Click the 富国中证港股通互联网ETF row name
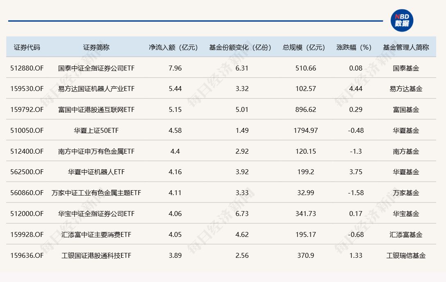This screenshot has width=446, height=282. coord(96,110)
